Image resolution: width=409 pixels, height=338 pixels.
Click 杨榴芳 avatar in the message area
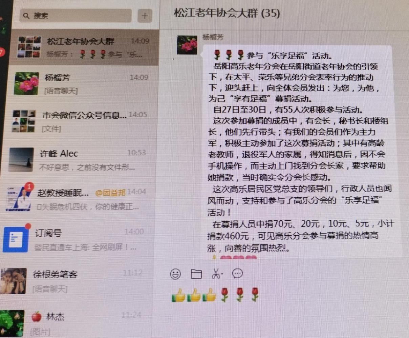click(187, 44)
